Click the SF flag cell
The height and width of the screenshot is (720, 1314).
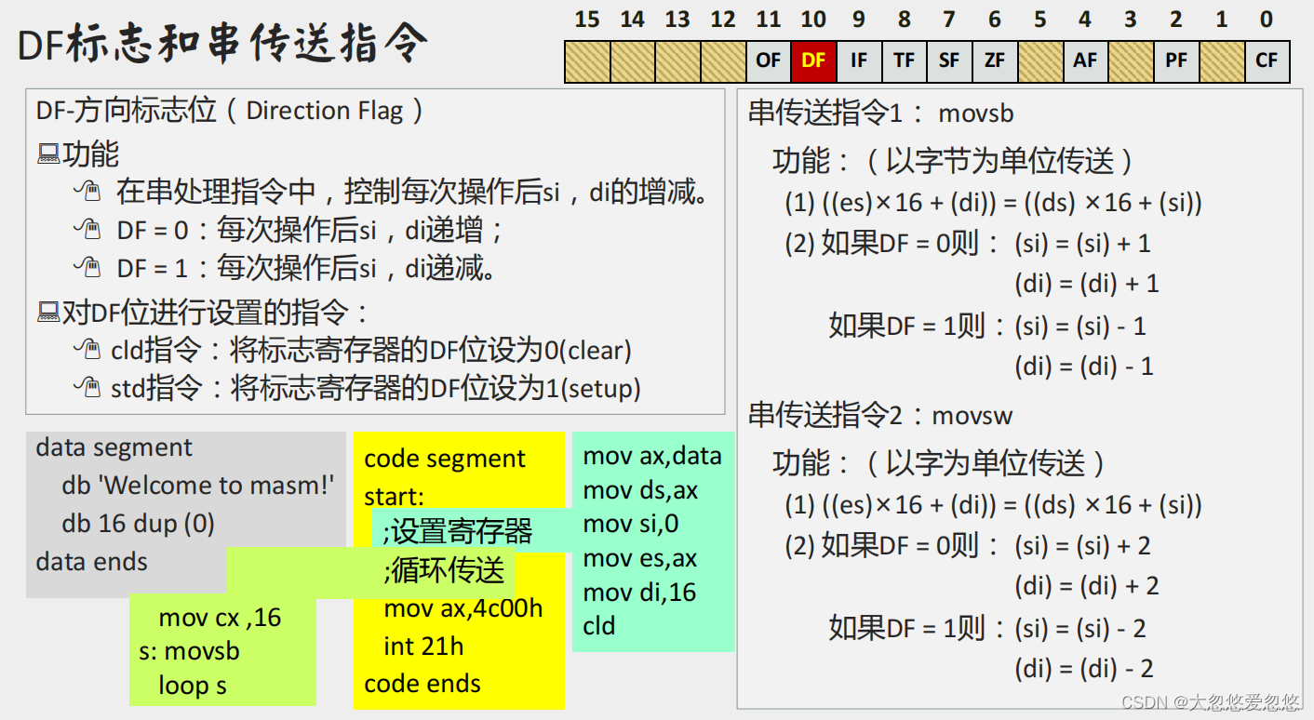(x=949, y=60)
